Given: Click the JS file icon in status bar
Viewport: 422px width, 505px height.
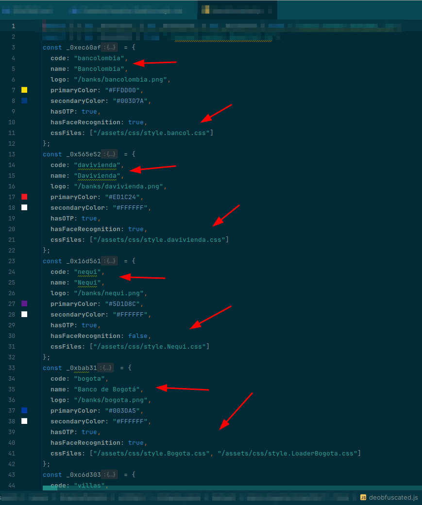Looking at the screenshot, I should click(x=363, y=498).
